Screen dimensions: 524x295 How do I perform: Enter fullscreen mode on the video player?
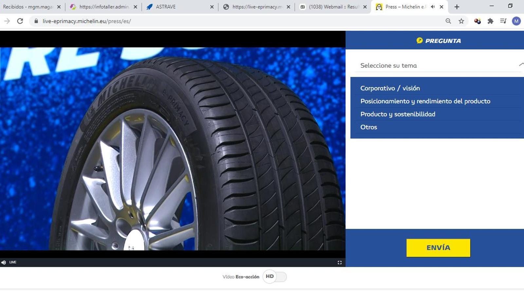coord(340,263)
